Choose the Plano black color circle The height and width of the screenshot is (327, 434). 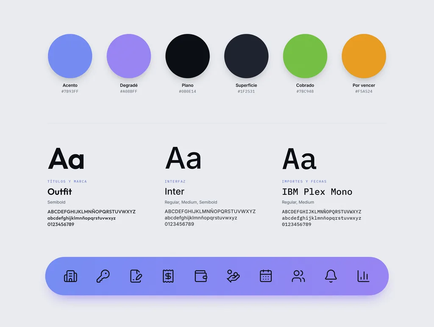pos(187,56)
